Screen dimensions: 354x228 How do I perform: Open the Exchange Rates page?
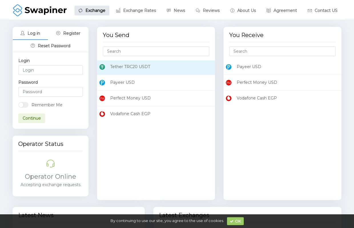136,11
